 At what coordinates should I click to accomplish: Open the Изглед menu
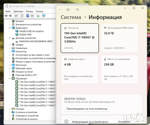29,11
